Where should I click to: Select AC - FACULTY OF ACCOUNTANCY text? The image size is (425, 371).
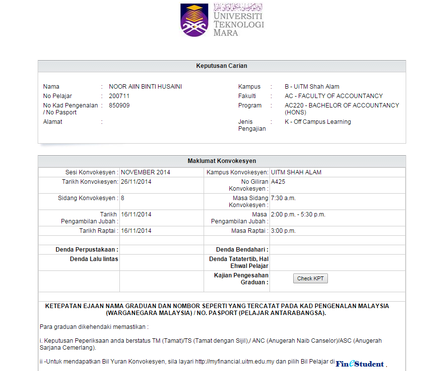pos(334,96)
